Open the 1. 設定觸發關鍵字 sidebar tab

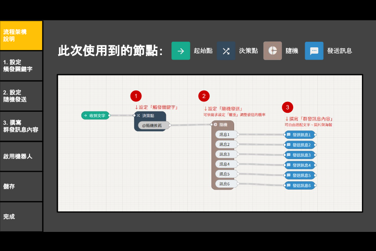tap(21, 65)
